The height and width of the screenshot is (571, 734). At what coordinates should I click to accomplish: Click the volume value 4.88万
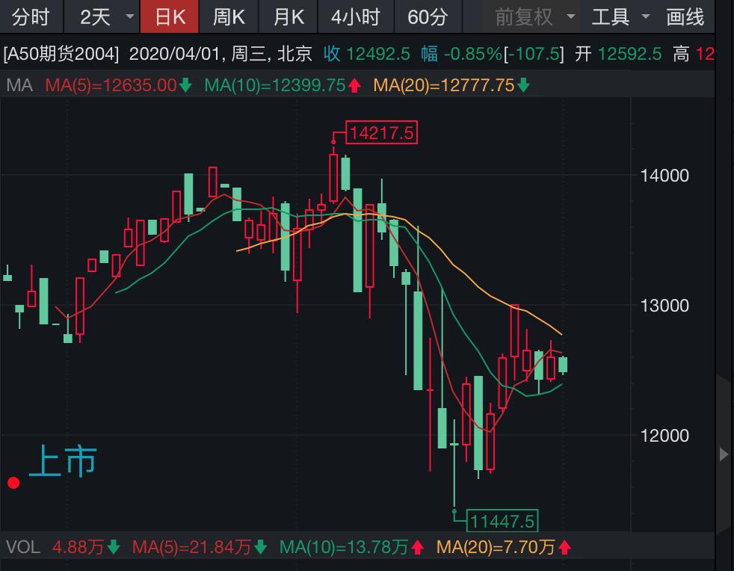(x=78, y=546)
